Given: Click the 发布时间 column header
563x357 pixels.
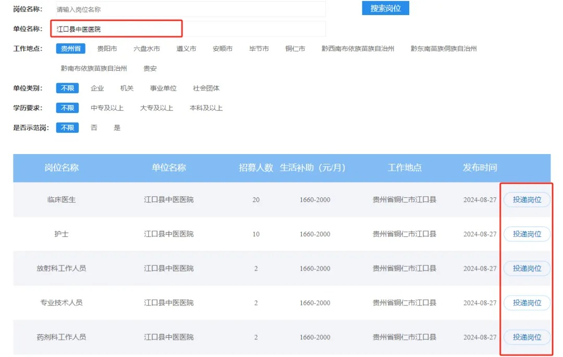Looking at the screenshot, I should [x=480, y=168].
